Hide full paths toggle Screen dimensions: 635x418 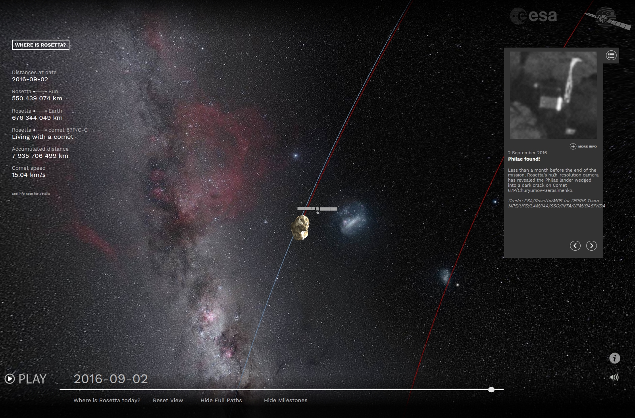coord(221,400)
